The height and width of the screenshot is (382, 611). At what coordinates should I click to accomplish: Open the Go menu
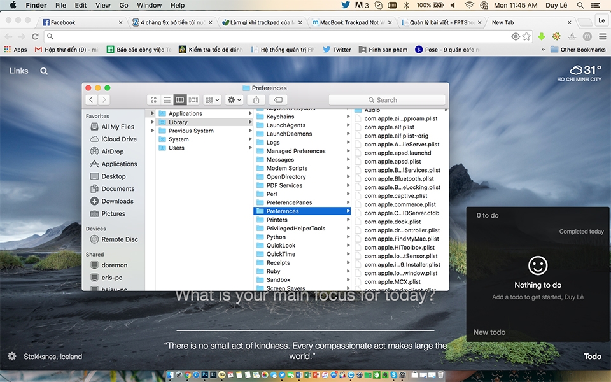click(123, 6)
